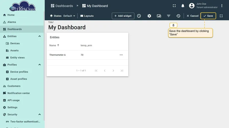This screenshot has height=128, width=229.
Task: Edit the My Dashboard title field
Action: [x=67, y=27]
